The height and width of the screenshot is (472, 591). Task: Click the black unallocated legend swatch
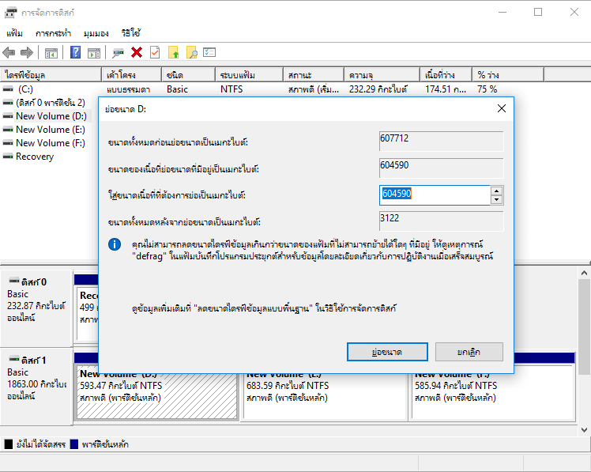(x=8, y=444)
